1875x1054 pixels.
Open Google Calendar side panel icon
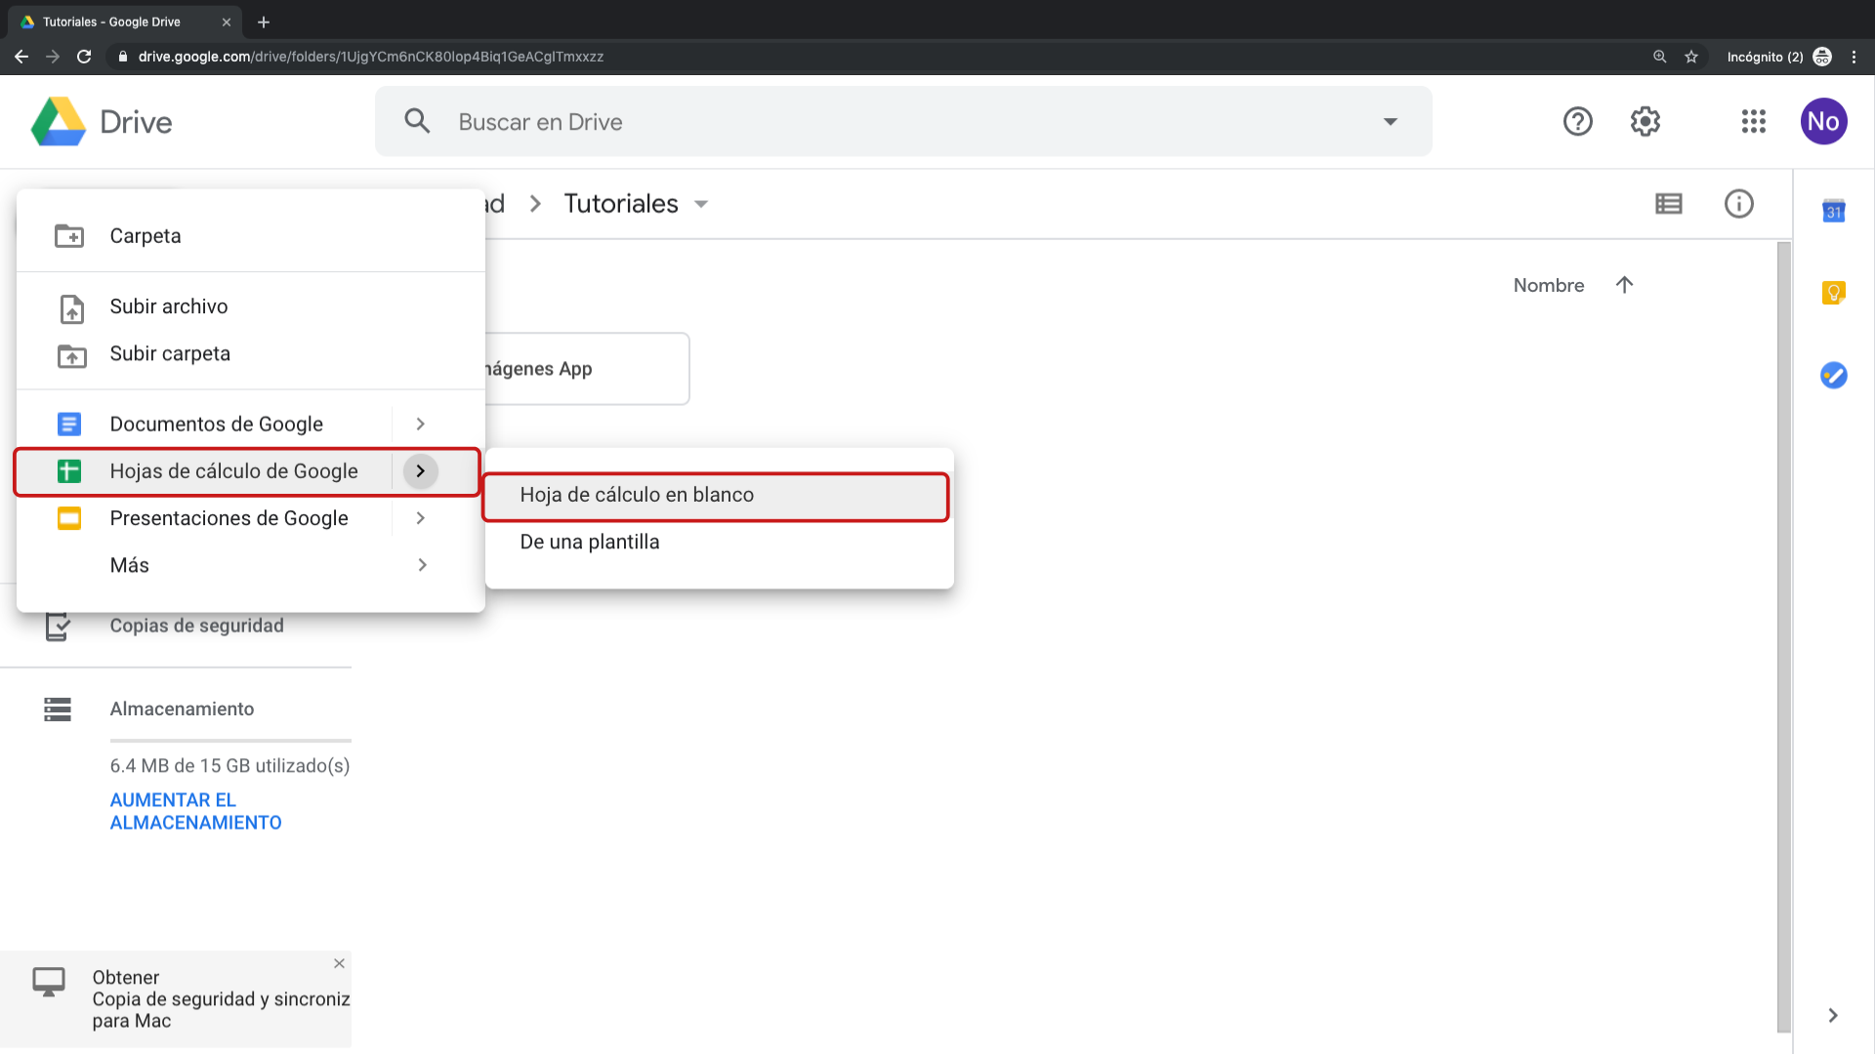pos(1833,210)
